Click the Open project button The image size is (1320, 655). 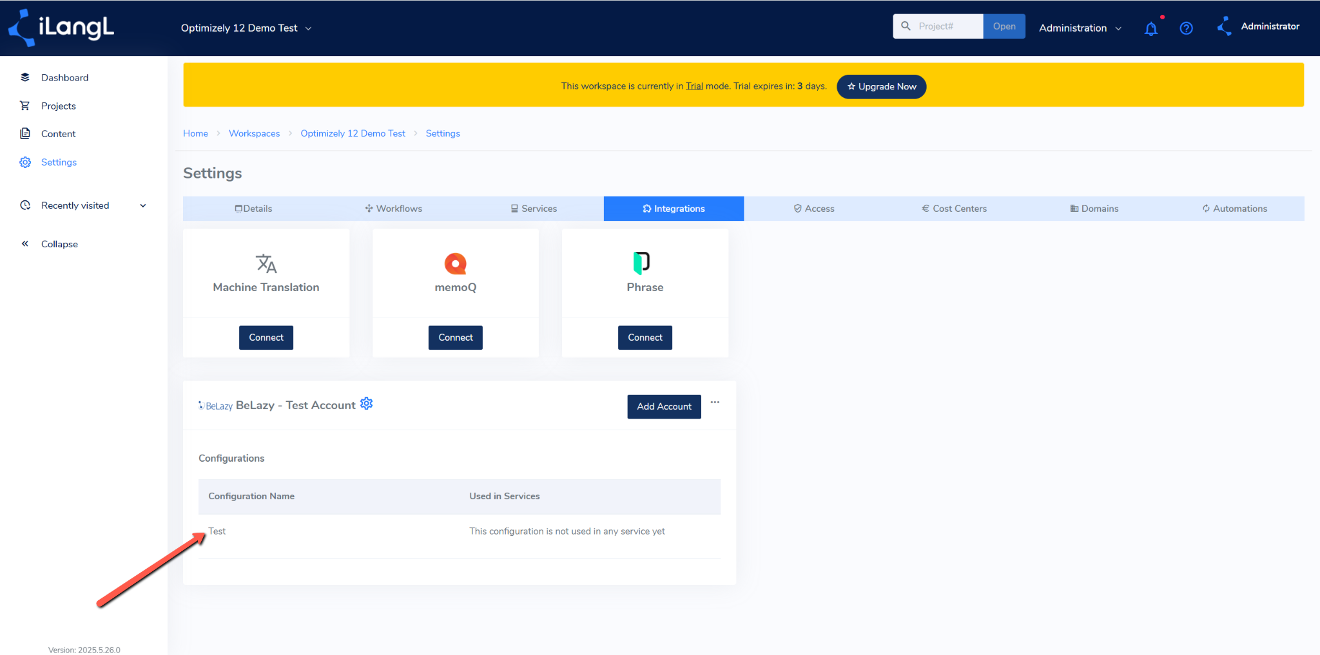click(x=1004, y=26)
